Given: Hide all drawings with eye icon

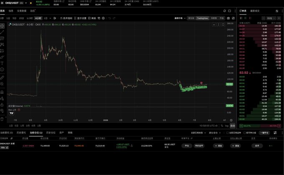Looking at the screenshot, I should point(2,111).
